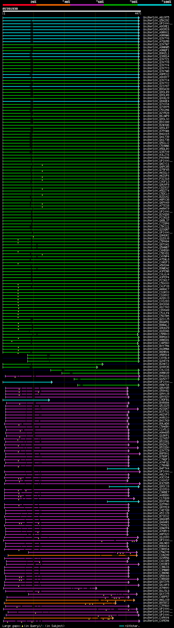This screenshot has width=174, height=628.
Task: Select label UniRef100_B2AKT2
Action: point(156,364)
